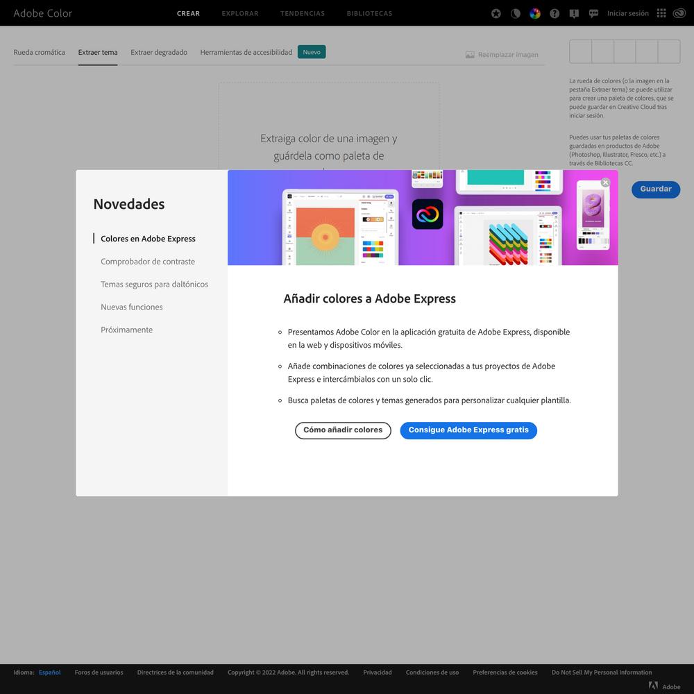Select the middle empty color swatch
Viewport: 694px width, 694px height.
(x=625, y=51)
